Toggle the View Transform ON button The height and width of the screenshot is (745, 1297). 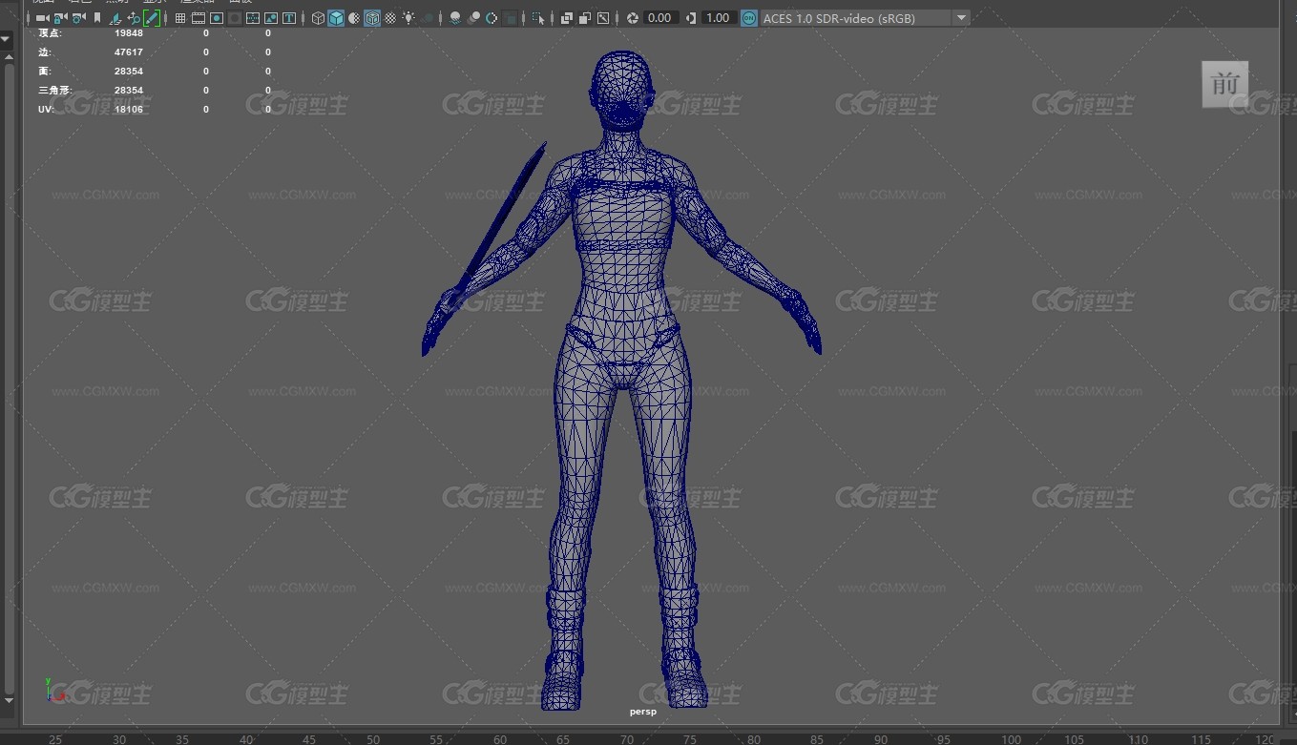(749, 18)
